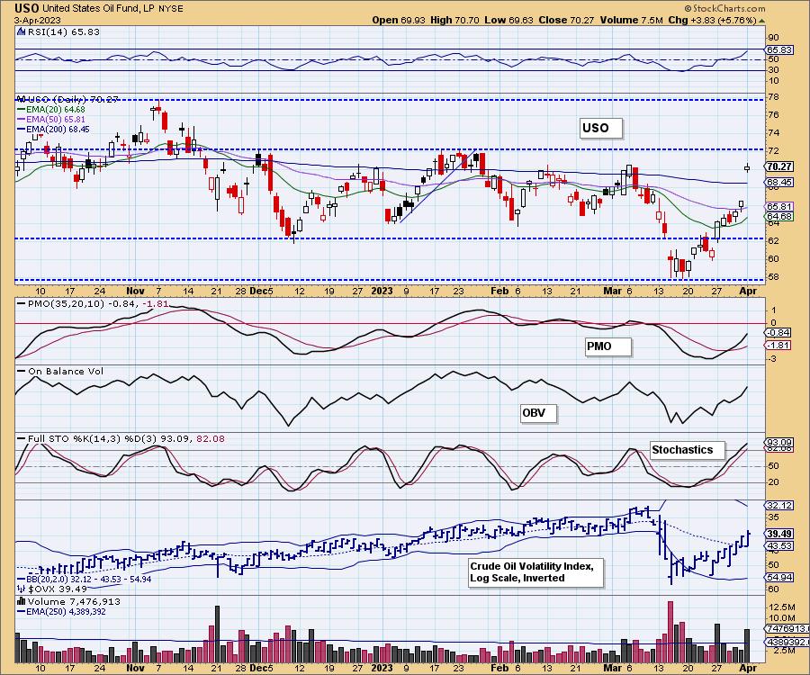Click the 54.94 Bollinger band tag on right axis

coord(779,577)
